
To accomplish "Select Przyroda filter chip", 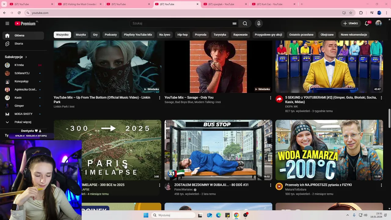I will pyautogui.click(x=201, y=35).
